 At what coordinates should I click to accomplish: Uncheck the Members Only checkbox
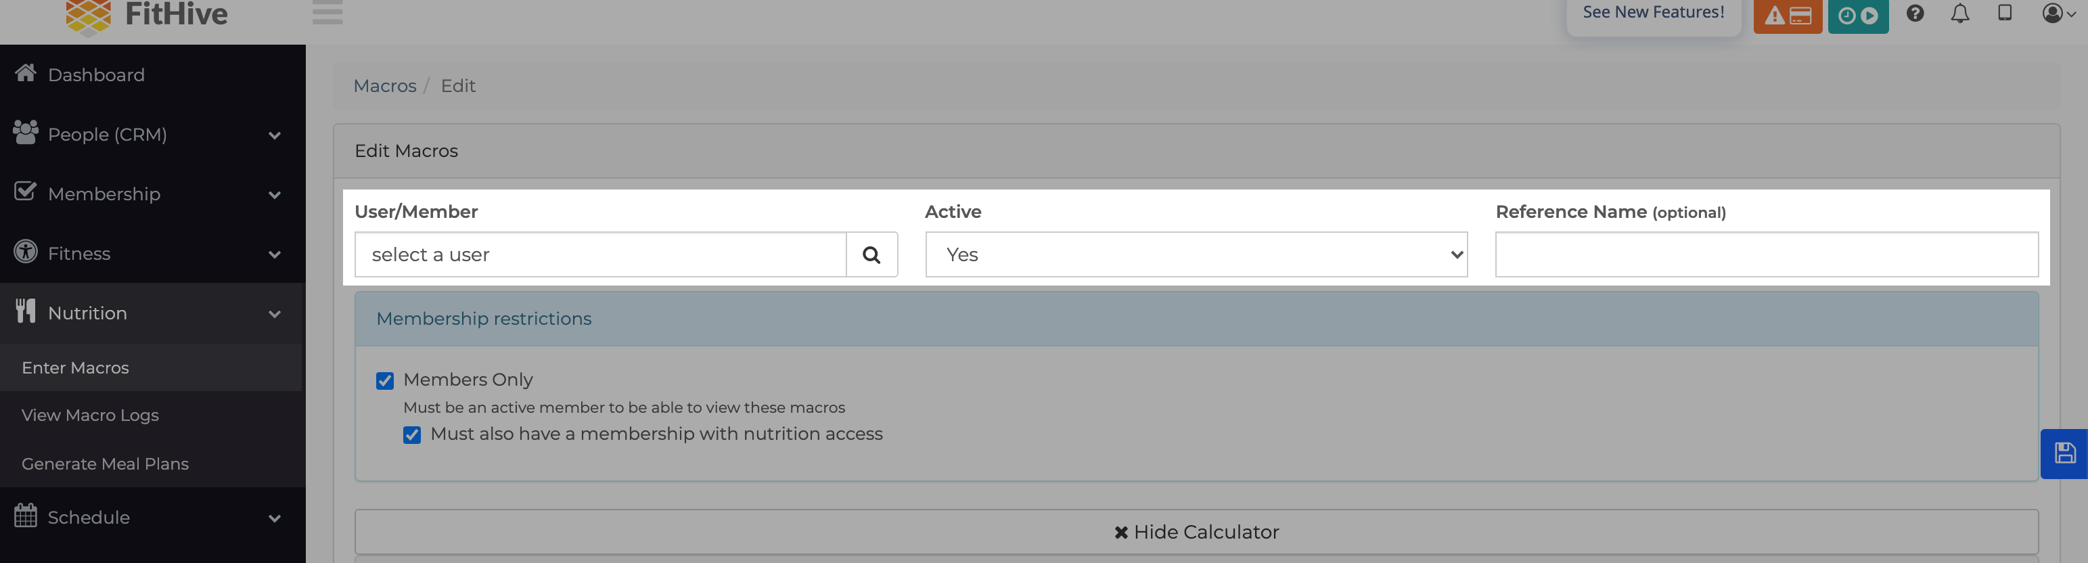point(385,381)
